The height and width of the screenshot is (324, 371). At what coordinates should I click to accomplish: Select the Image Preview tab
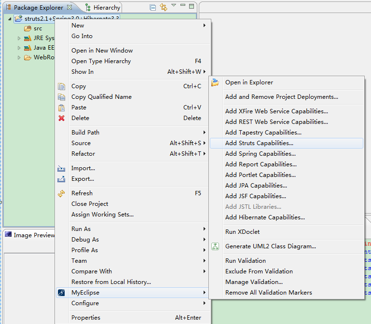click(x=30, y=235)
